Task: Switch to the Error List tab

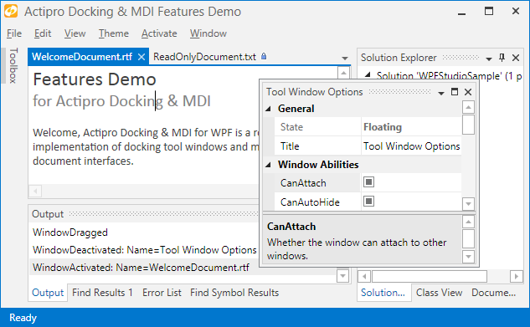Action: (162, 293)
